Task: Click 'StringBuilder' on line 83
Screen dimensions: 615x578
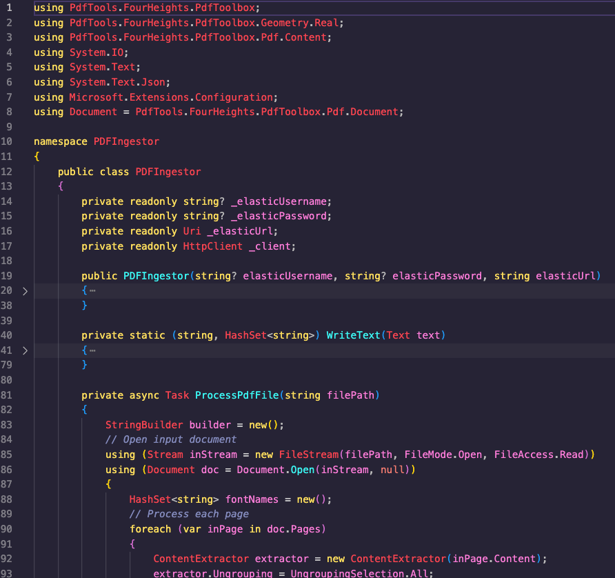Action: (x=144, y=425)
